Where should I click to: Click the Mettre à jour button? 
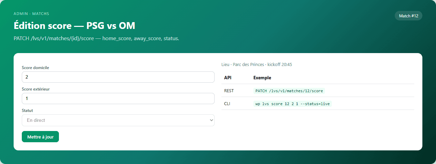[x=40, y=137]
